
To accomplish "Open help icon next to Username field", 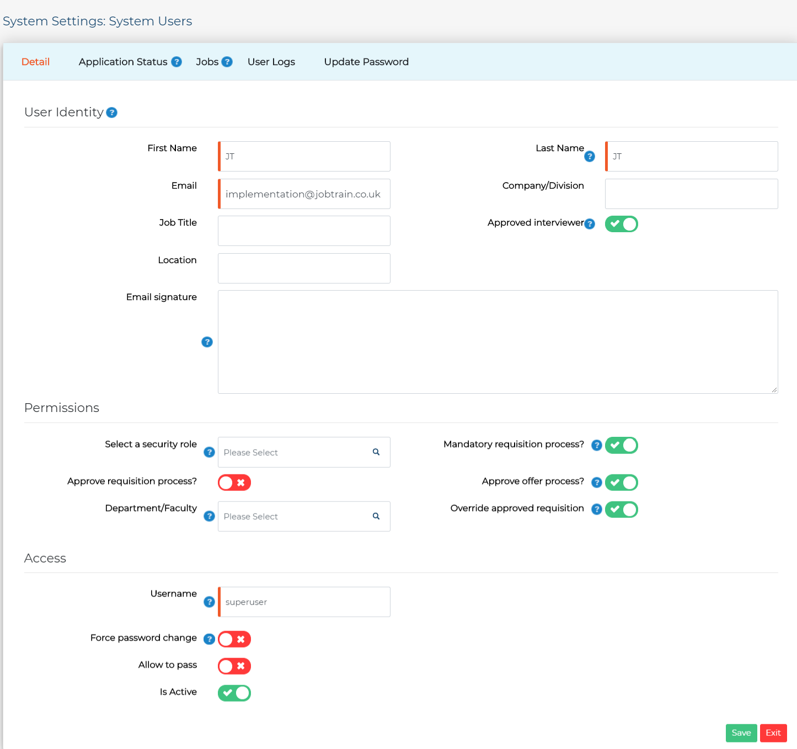I will (209, 602).
